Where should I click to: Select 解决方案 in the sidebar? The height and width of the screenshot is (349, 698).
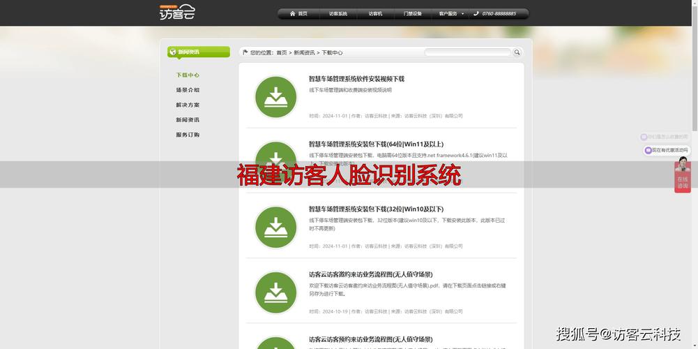point(188,105)
